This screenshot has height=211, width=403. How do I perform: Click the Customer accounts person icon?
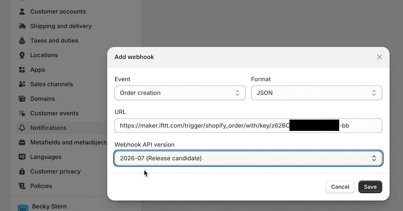[x=22, y=12]
